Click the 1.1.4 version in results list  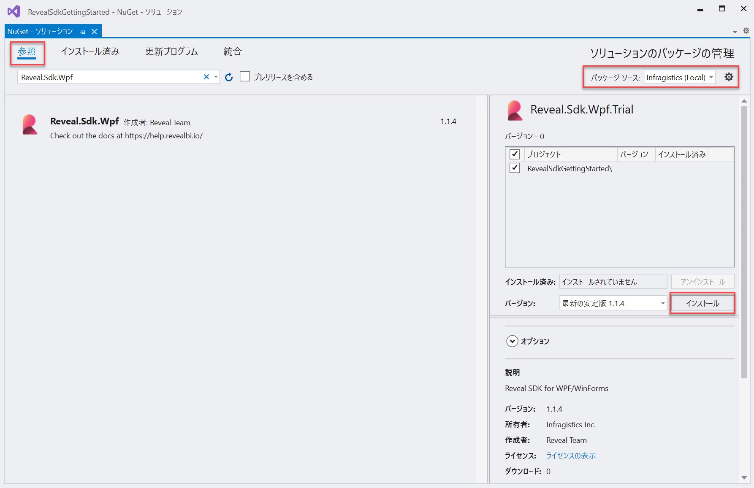coord(448,121)
